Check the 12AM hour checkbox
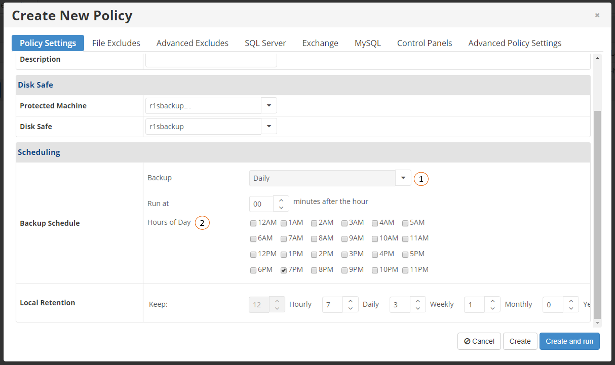The width and height of the screenshot is (615, 365). pos(253,223)
